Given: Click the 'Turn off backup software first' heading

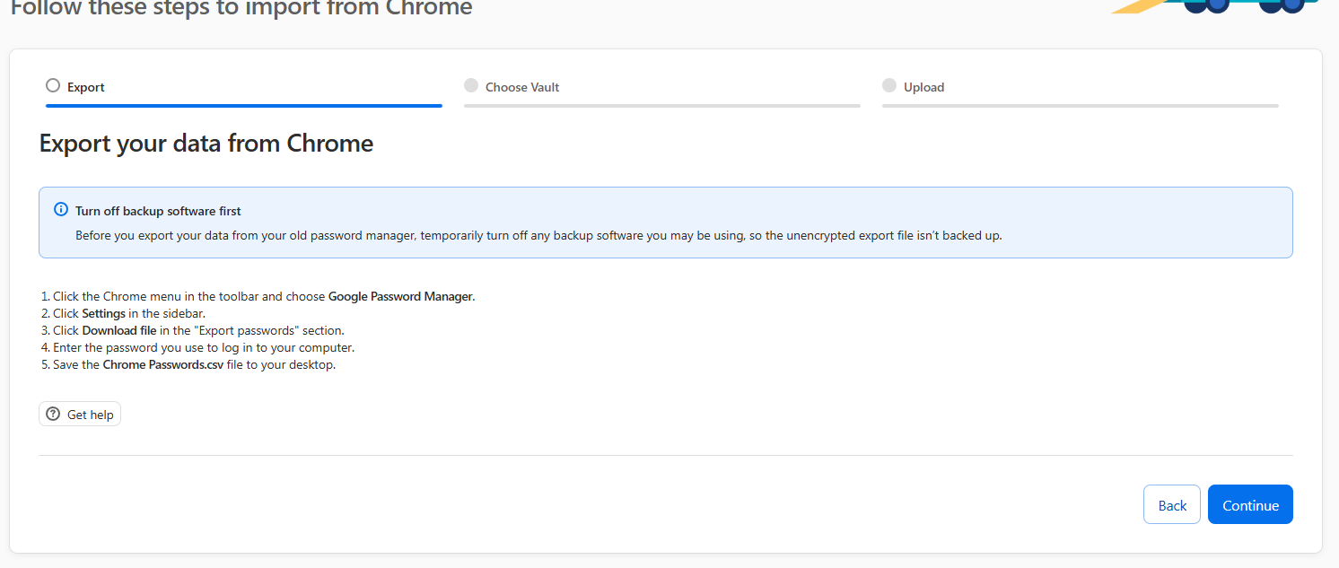Looking at the screenshot, I should pyautogui.click(x=158, y=211).
